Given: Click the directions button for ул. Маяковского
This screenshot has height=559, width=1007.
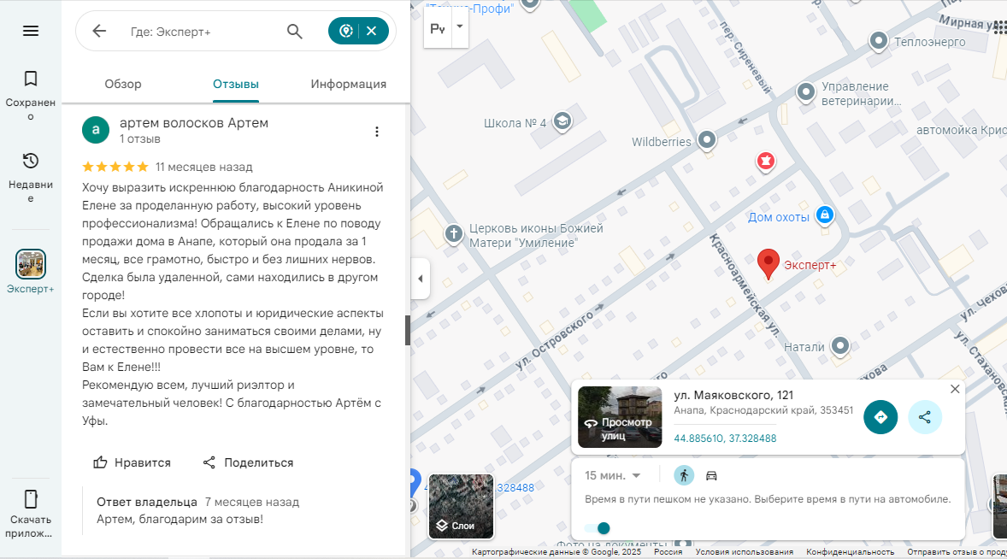Looking at the screenshot, I should (x=880, y=417).
